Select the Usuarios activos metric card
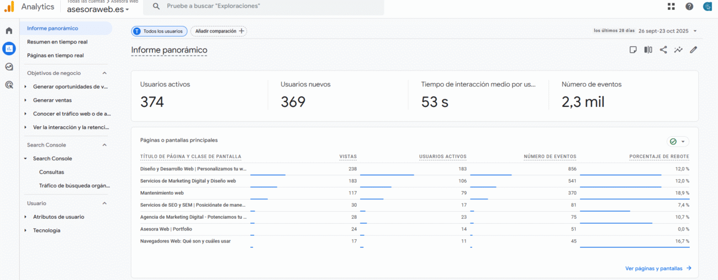 (200, 95)
